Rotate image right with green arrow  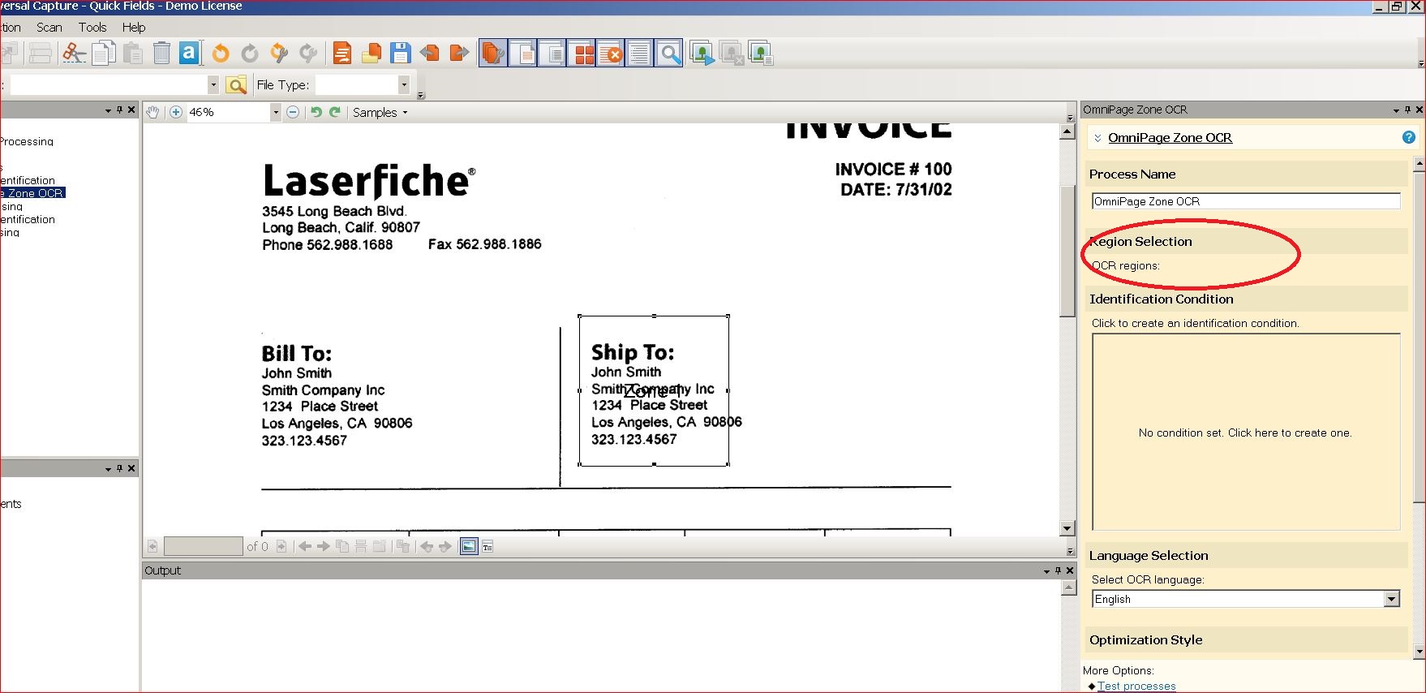pyautogui.click(x=334, y=112)
